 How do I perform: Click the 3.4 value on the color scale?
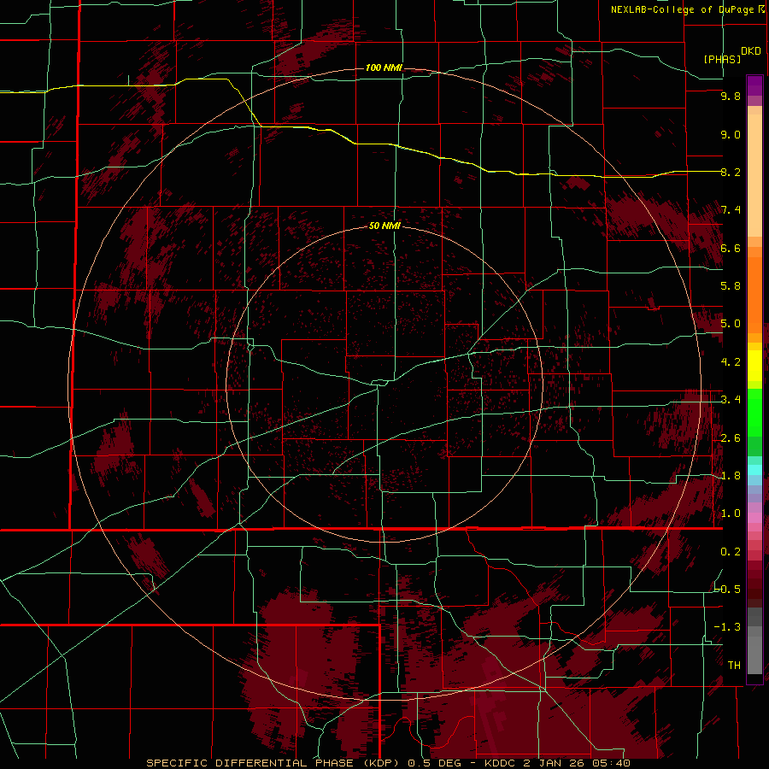pyautogui.click(x=731, y=400)
